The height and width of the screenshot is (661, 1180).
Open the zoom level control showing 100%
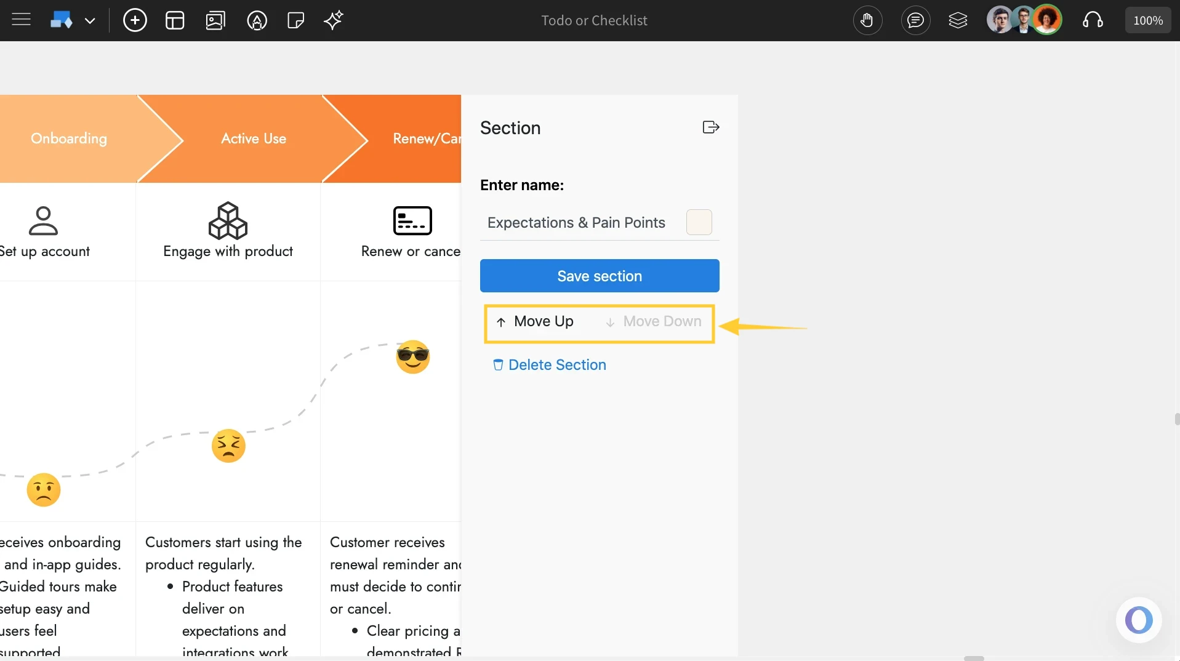click(1148, 19)
